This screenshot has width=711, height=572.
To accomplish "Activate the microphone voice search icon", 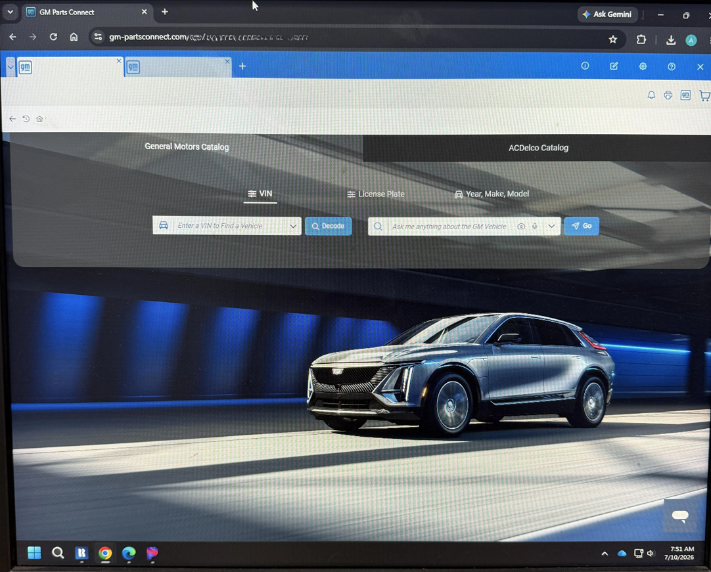I will click(535, 226).
